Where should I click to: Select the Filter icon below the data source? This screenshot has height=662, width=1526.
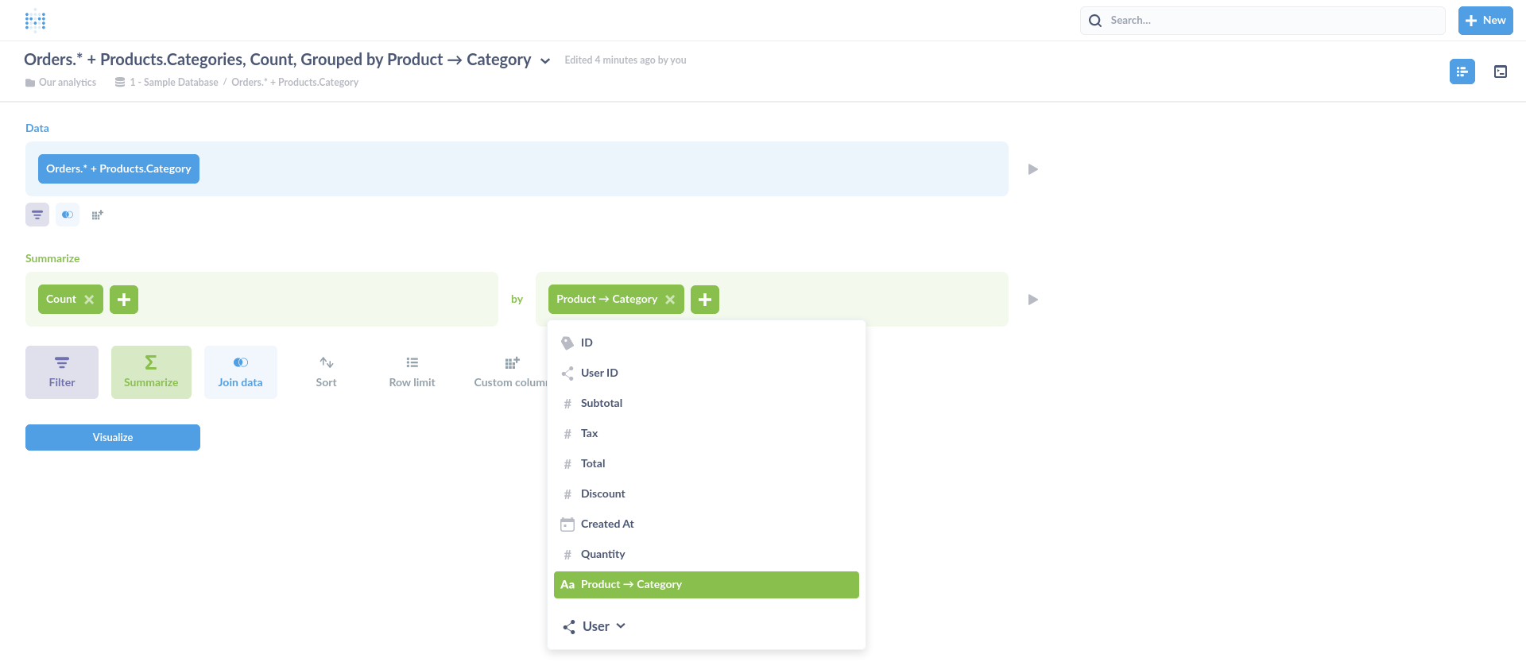tap(37, 214)
